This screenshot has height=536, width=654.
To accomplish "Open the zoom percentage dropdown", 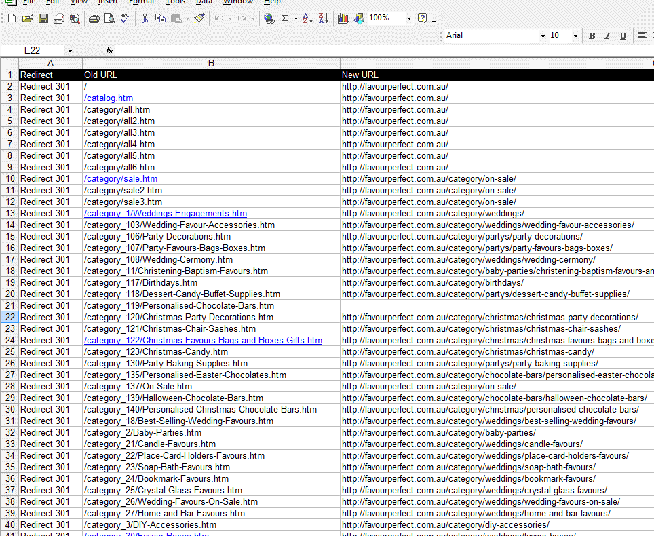I will (409, 18).
